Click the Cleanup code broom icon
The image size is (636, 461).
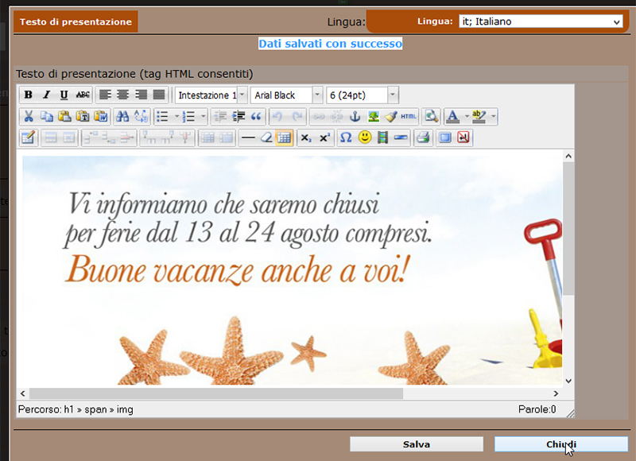point(390,117)
